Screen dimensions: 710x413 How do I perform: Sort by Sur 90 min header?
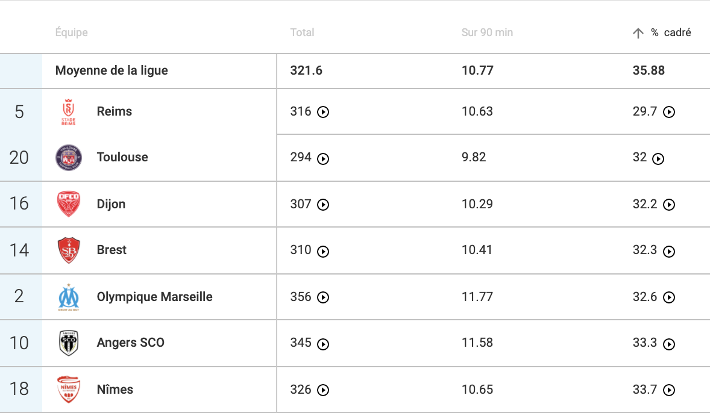point(487,33)
